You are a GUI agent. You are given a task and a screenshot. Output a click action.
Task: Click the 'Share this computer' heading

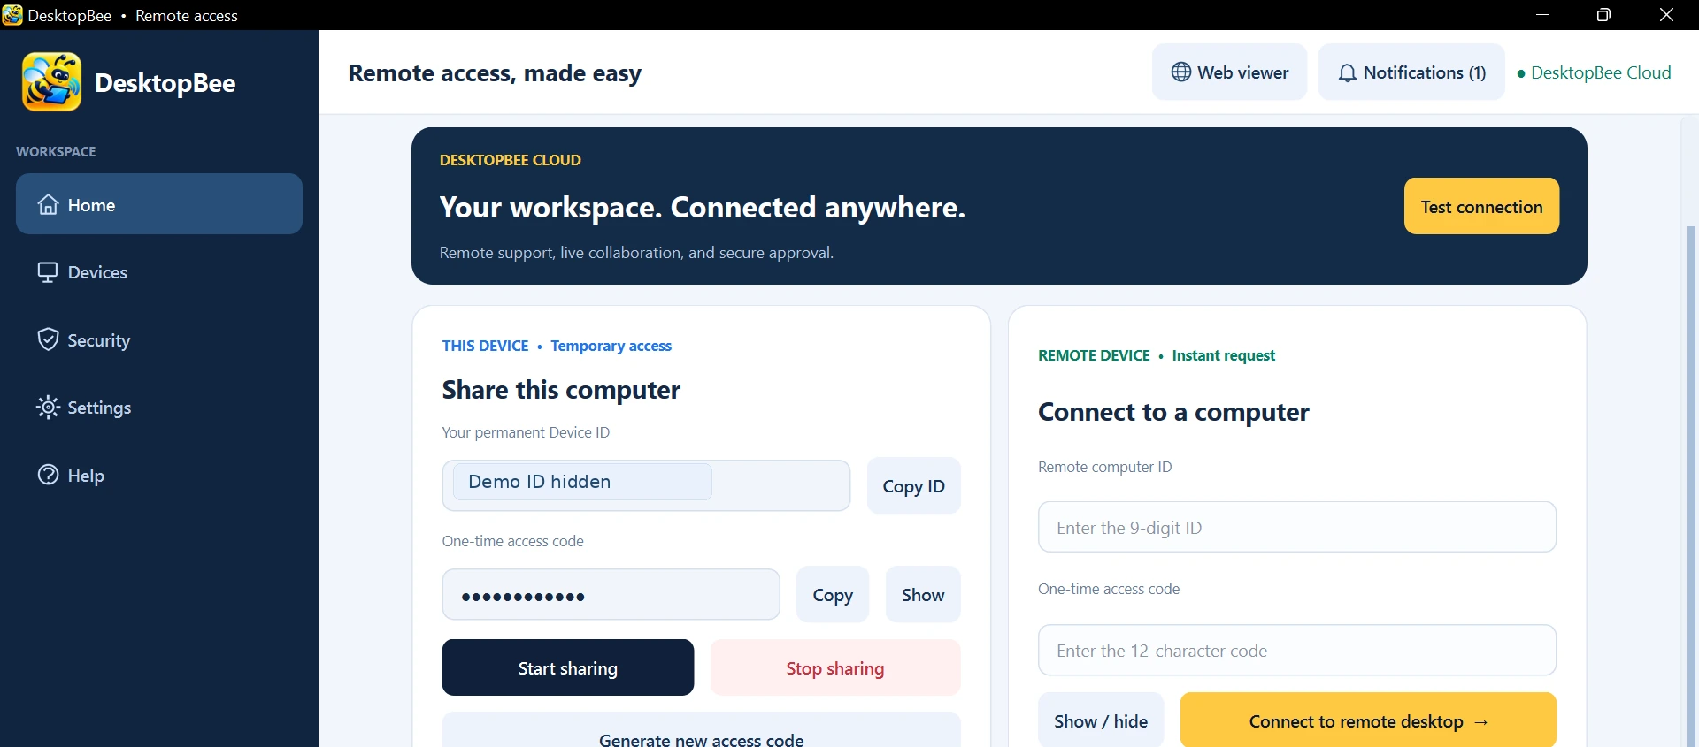(561, 390)
